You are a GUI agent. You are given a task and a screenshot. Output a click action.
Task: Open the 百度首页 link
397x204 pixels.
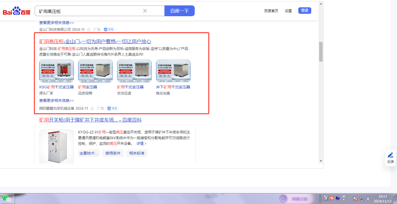tap(271, 11)
